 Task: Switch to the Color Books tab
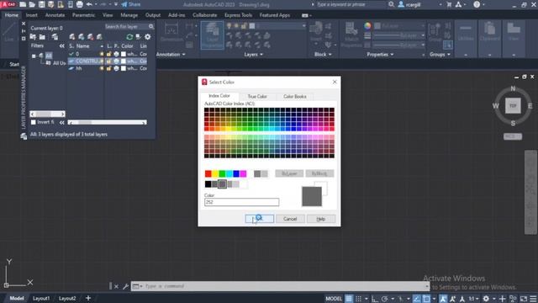295,97
